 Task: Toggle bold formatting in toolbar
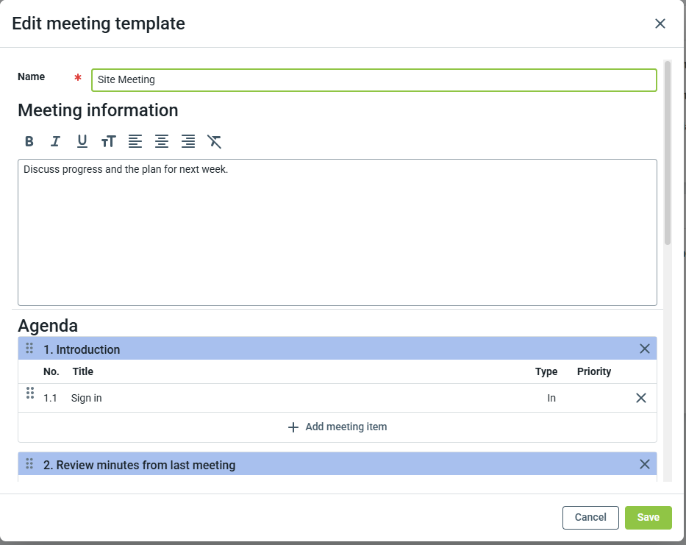pyautogui.click(x=29, y=141)
